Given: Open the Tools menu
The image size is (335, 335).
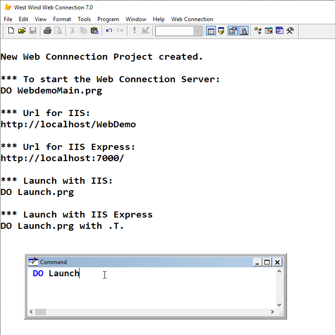Looking at the screenshot, I should tap(84, 19).
